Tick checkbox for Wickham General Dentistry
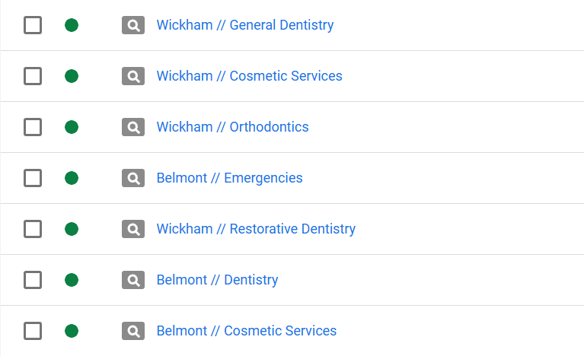This screenshot has height=356, width=584. tap(33, 25)
